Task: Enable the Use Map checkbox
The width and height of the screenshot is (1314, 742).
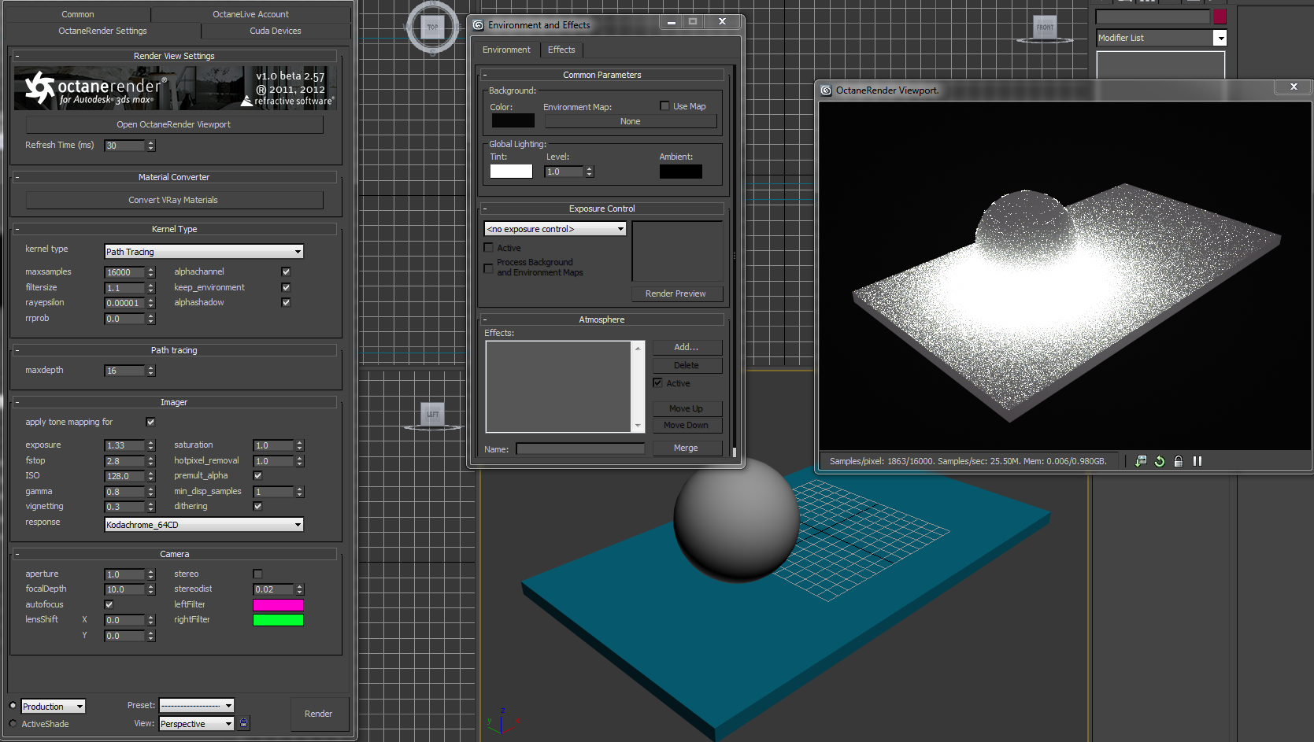Action: click(x=664, y=106)
